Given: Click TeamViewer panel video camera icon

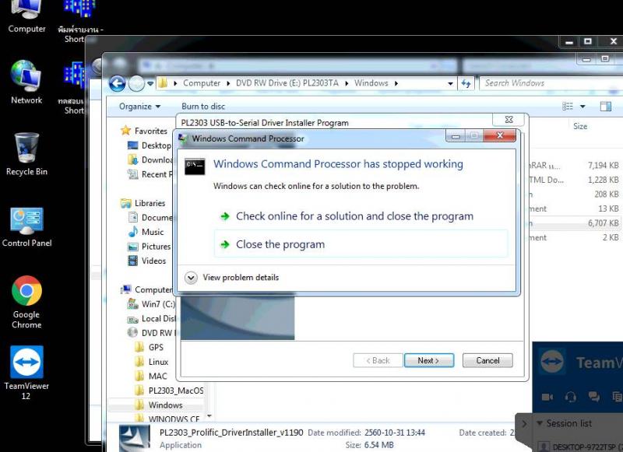Looking at the screenshot, I should click(x=547, y=397).
